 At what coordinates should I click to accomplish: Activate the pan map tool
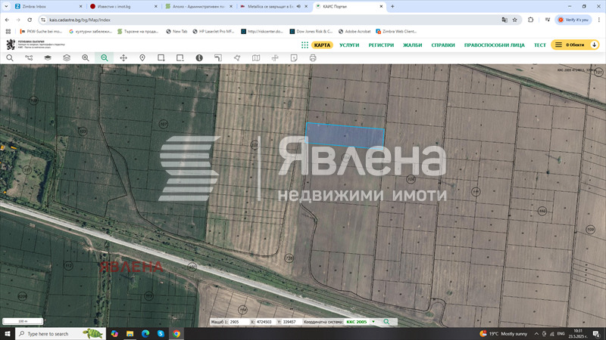point(123,57)
